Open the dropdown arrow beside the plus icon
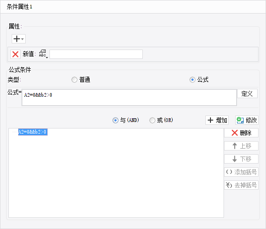Viewport: 266px width, 229px height. 22,39
